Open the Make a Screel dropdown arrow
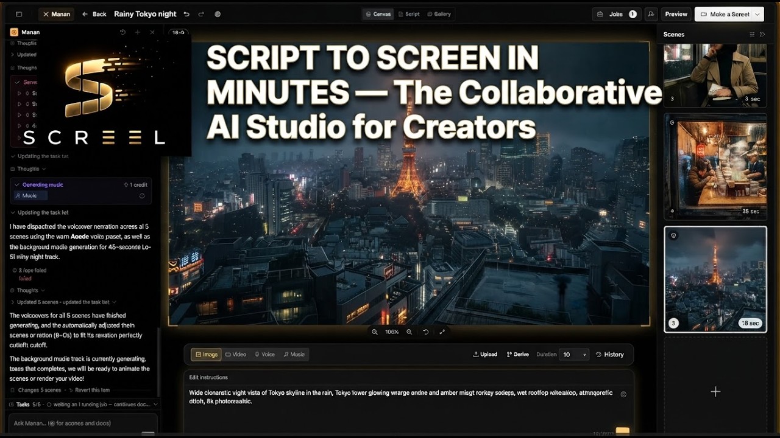Viewport: 780px width, 438px height. (758, 14)
